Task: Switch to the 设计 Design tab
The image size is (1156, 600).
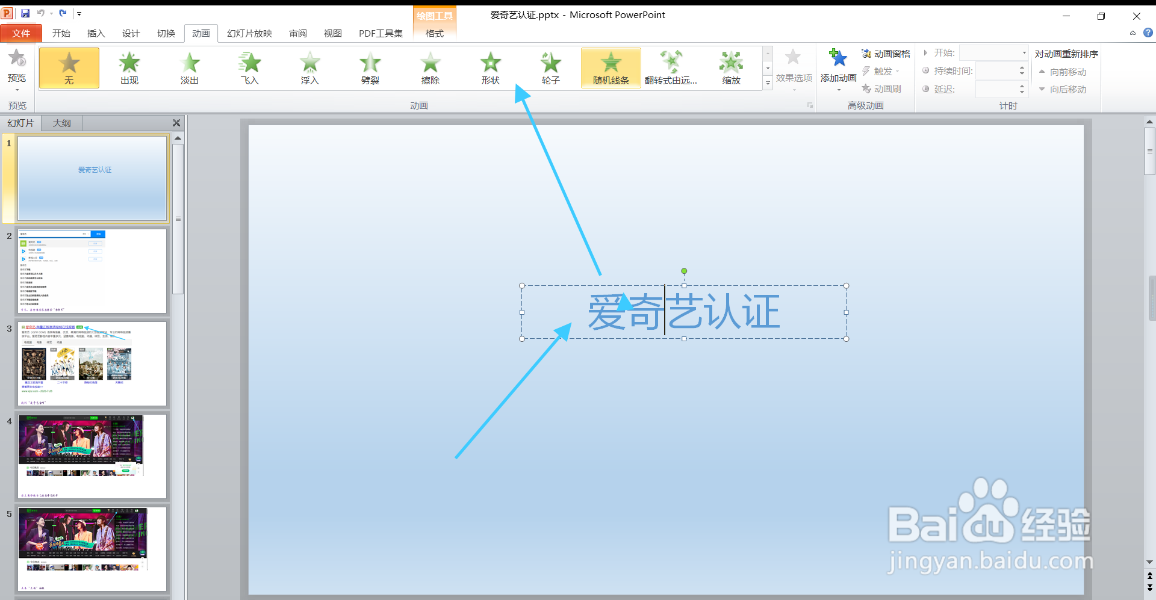Action: (x=131, y=34)
